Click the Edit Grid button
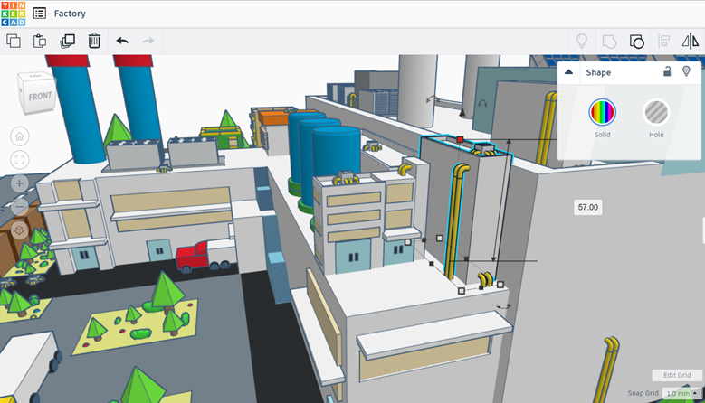Screen dimensions: 705x403 click(x=677, y=375)
